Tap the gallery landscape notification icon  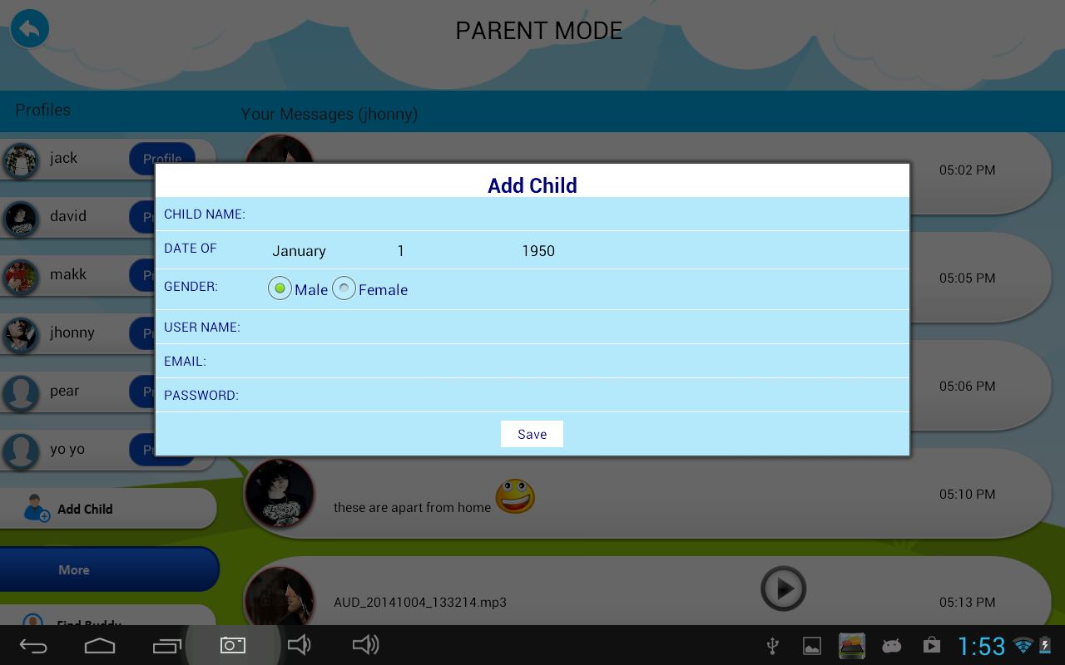coord(852,646)
